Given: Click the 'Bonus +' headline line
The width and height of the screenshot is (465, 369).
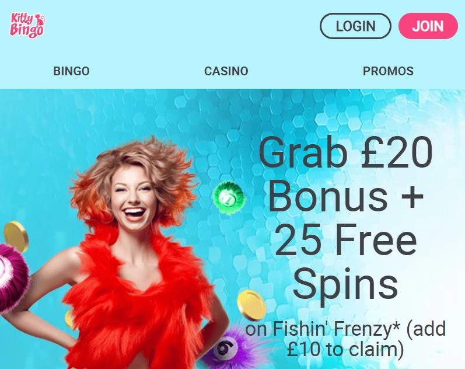Looking at the screenshot, I should [x=345, y=197].
